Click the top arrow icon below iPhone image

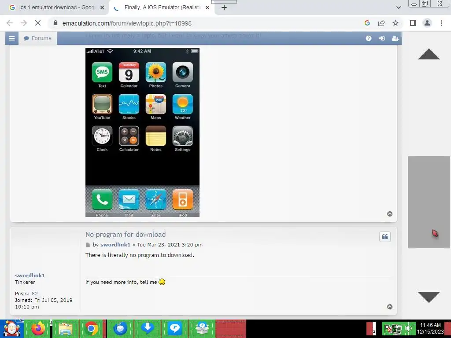[390, 214]
